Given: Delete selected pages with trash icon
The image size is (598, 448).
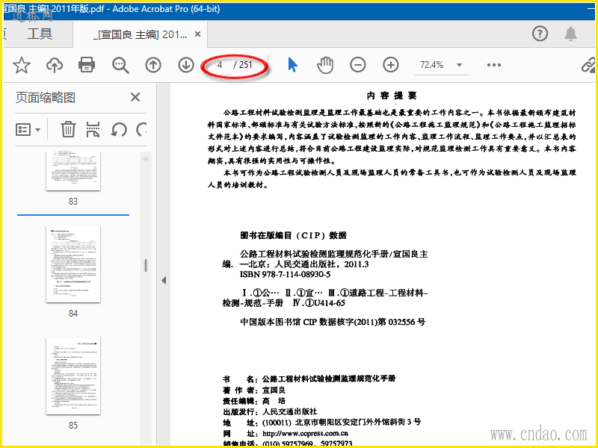Looking at the screenshot, I should 68,129.
